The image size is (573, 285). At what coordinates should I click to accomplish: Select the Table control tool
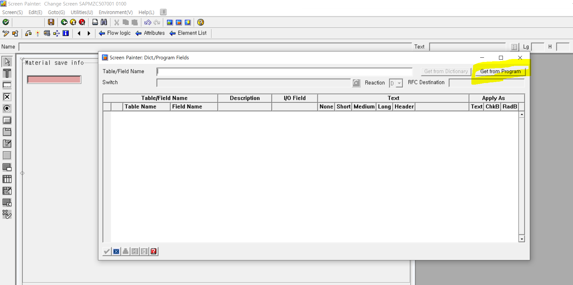[7, 179]
